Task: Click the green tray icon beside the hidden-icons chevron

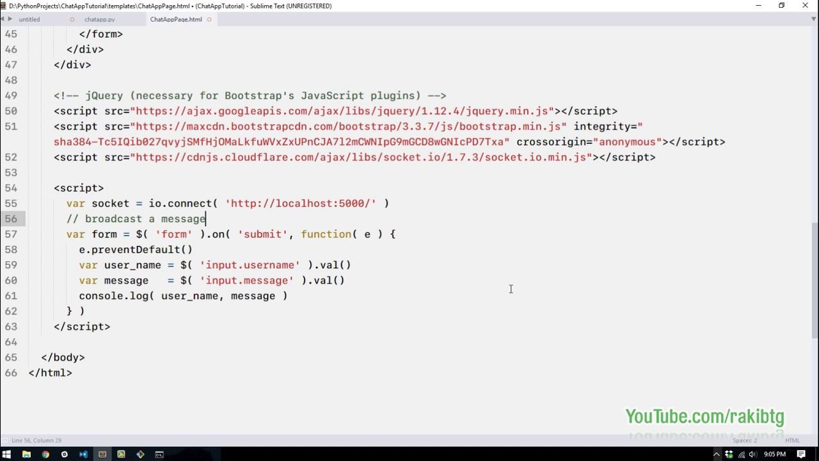Action: click(x=728, y=454)
